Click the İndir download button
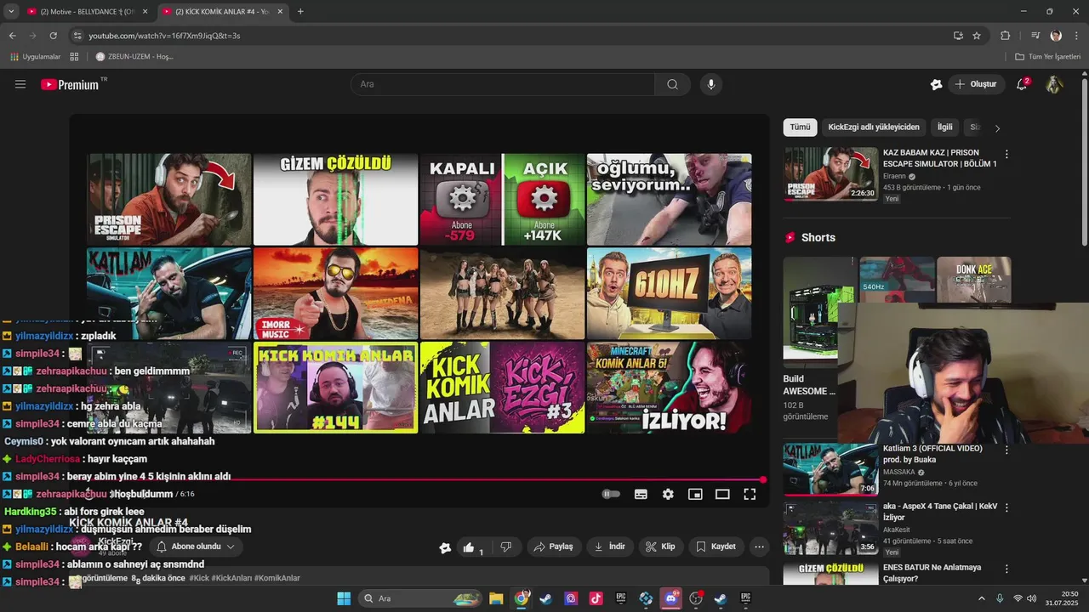Image resolution: width=1089 pixels, height=612 pixels. 610,547
